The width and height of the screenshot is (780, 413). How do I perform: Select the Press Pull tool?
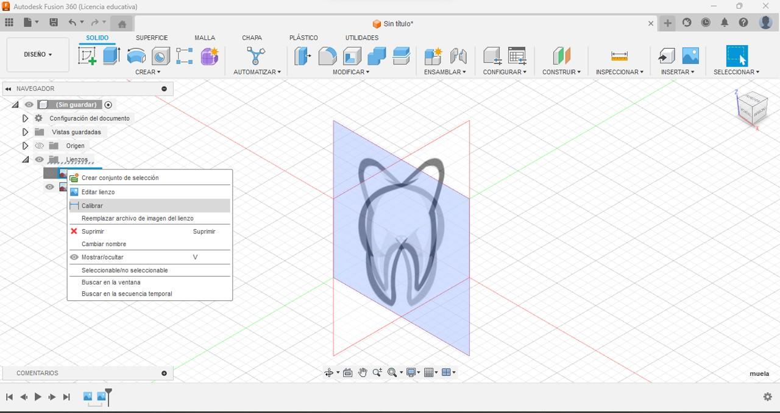tap(303, 56)
